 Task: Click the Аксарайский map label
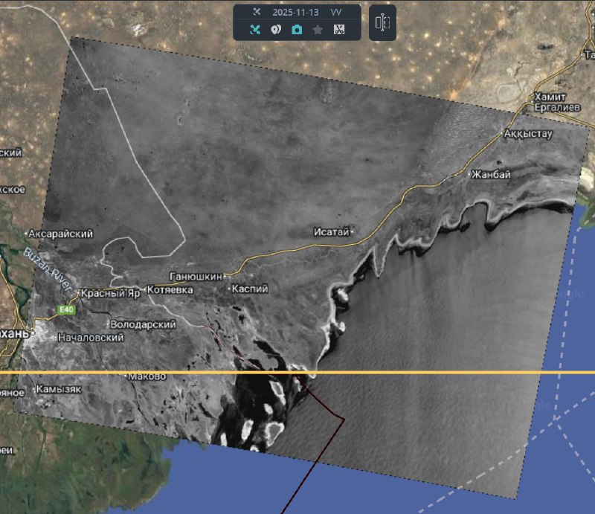click(63, 234)
